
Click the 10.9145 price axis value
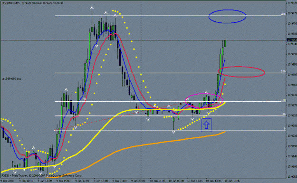[292, 156]
